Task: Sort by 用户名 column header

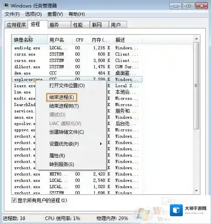Action: 60,40
